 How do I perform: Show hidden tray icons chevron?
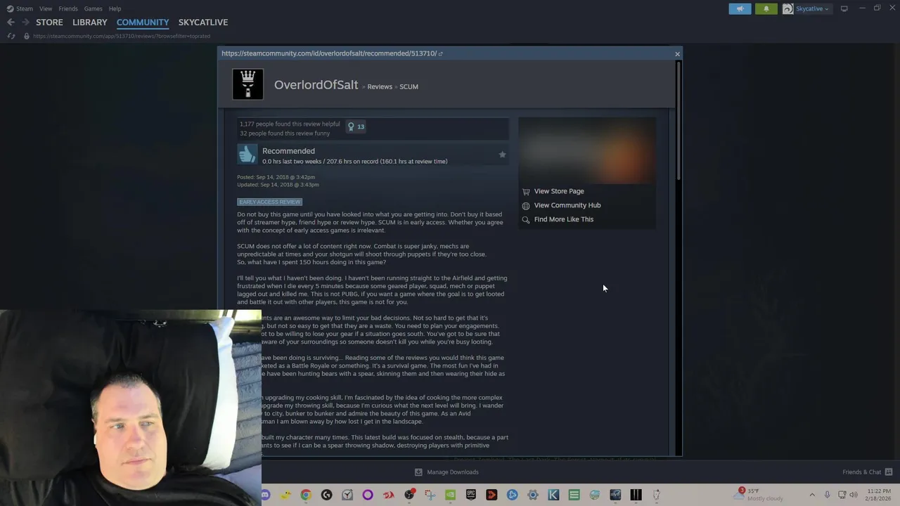812,495
